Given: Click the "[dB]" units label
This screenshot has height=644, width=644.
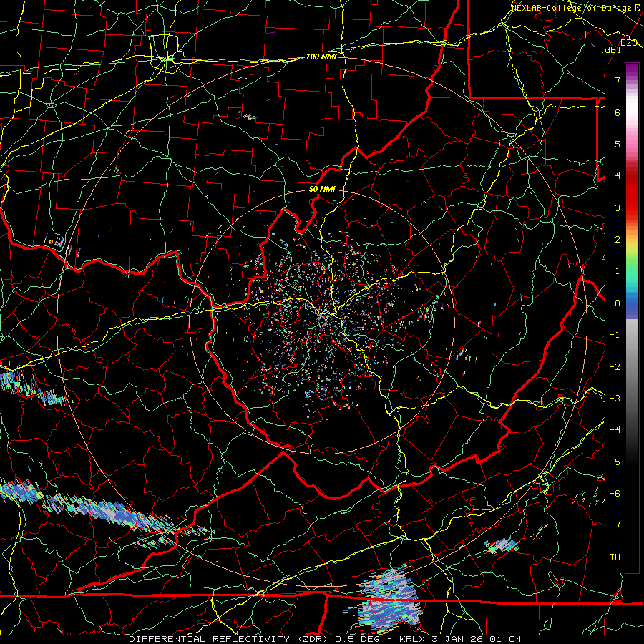Looking at the screenshot, I should [x=611, y=49].
